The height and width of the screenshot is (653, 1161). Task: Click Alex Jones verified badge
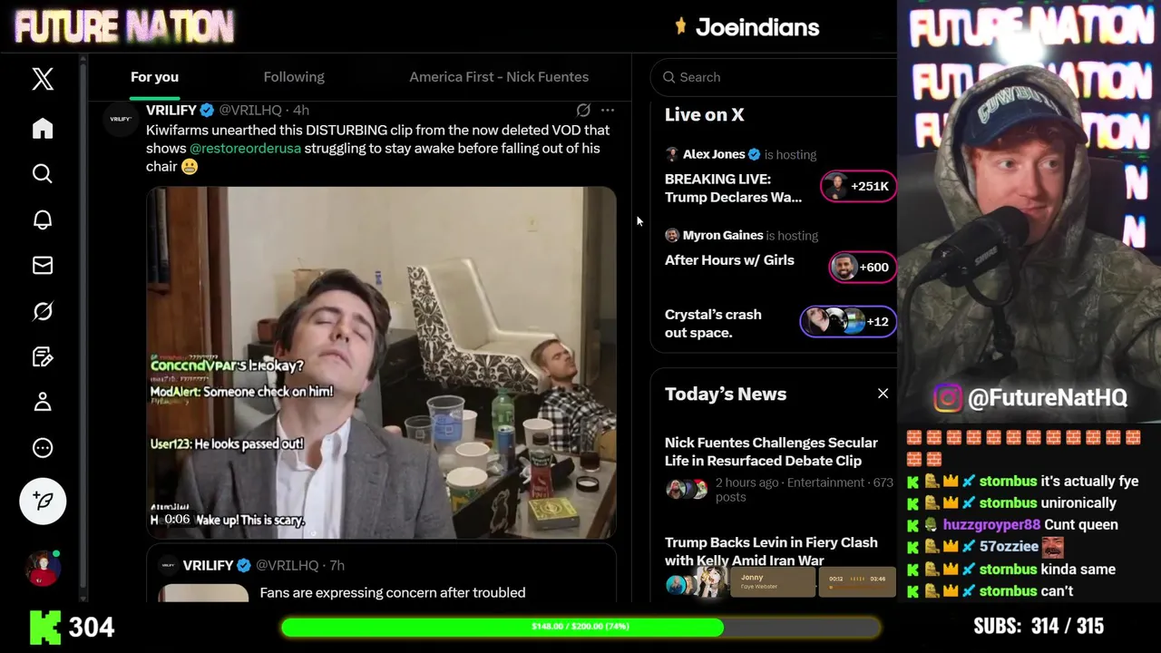click(754, 154)
